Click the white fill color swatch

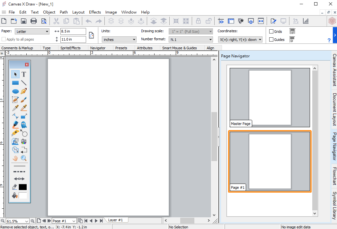tap(22, 196)
